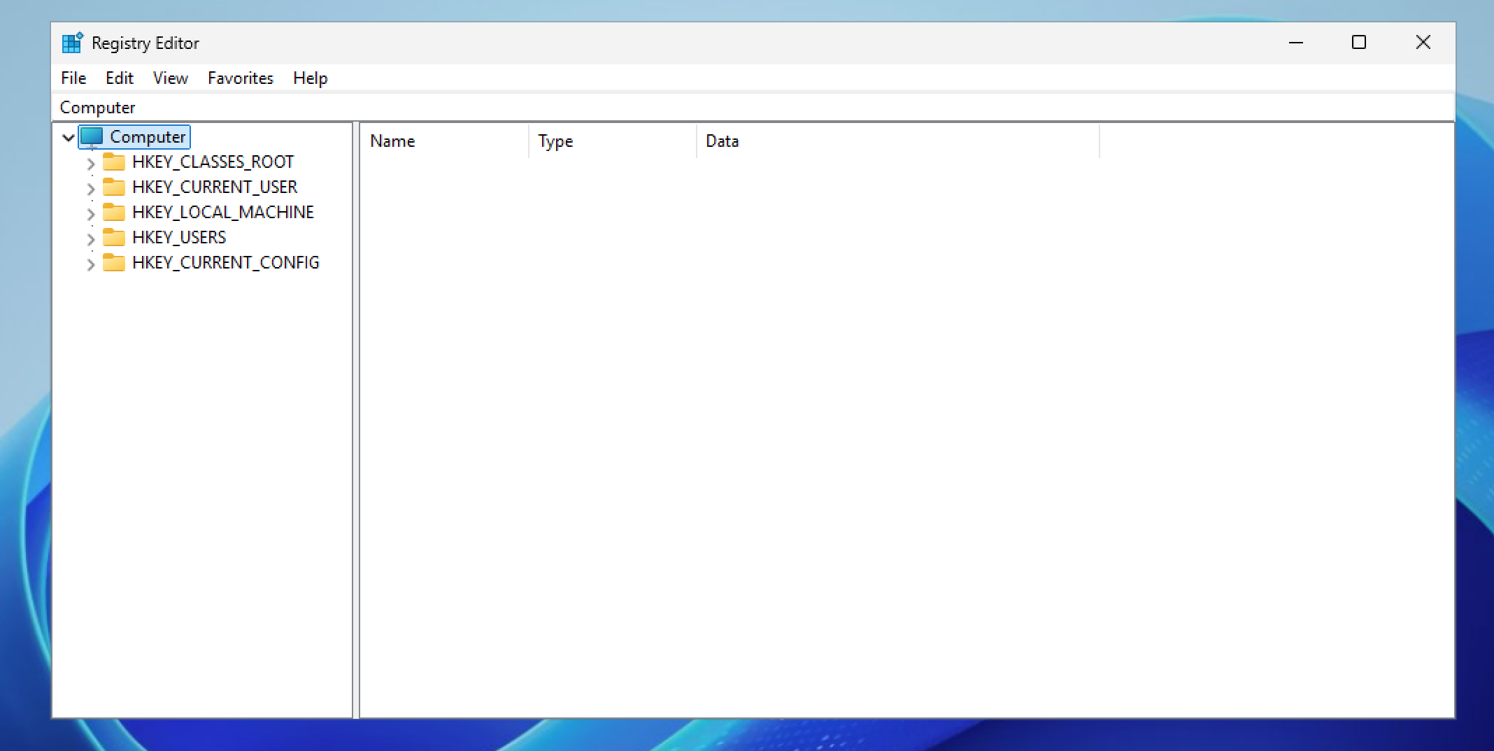1494x751 pixels.
Task: Select HKEY_USERS label in tree
Action: (x=179, y=237)
